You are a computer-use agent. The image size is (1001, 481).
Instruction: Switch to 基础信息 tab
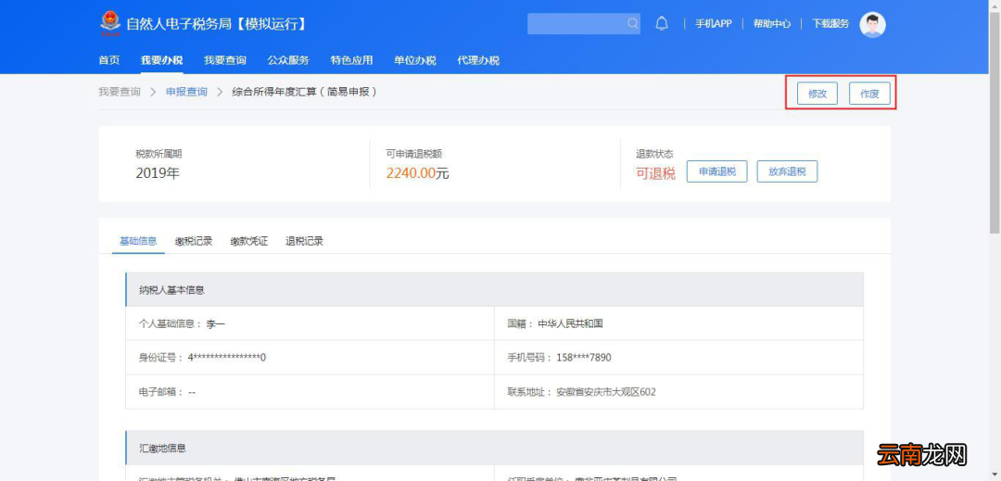click(138, 242)
